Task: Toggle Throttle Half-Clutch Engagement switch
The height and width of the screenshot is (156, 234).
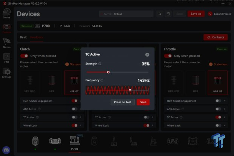Action: tap(218, 101)
